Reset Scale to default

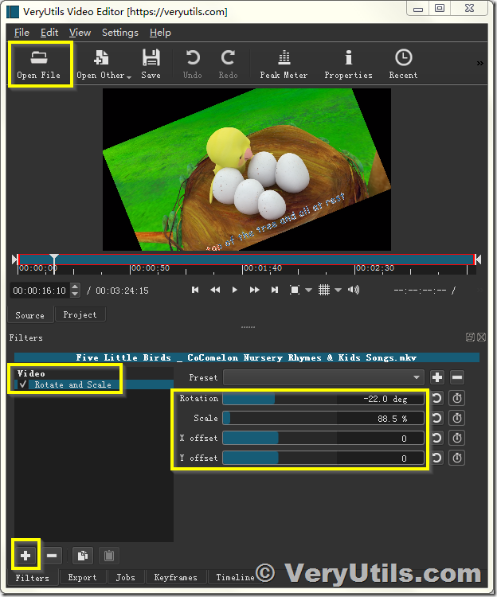point(436,419)
